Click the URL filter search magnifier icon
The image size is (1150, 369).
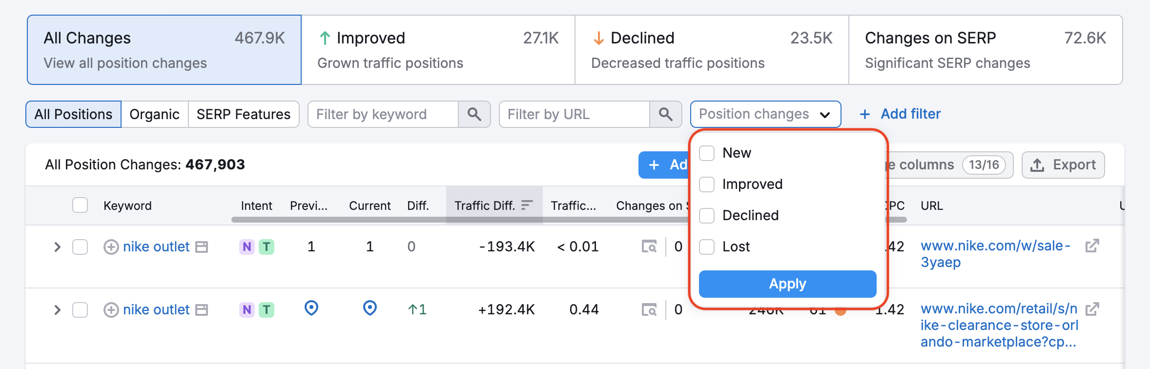click(x=665, y=114)
